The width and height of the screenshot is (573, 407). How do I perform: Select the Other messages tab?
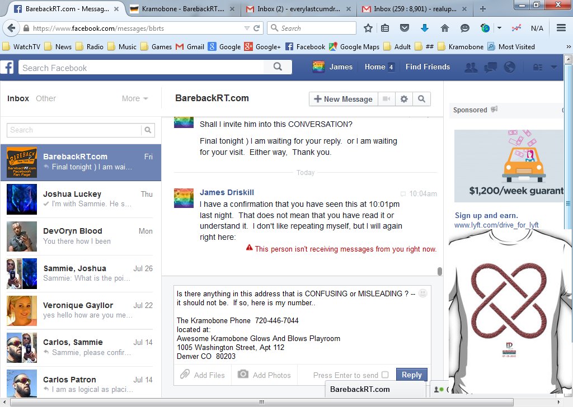pos(46,98)
